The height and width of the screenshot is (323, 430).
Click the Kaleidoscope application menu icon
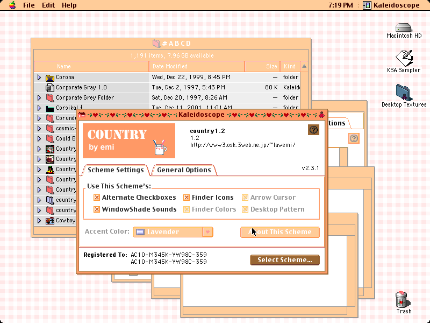point(367,5)
